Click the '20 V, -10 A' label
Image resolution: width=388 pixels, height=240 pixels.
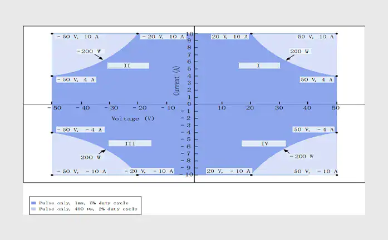(x=229, y=171)
